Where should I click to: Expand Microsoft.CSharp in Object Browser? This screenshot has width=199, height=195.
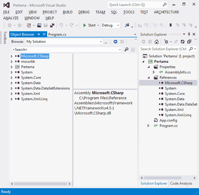(x=12, y=56)
